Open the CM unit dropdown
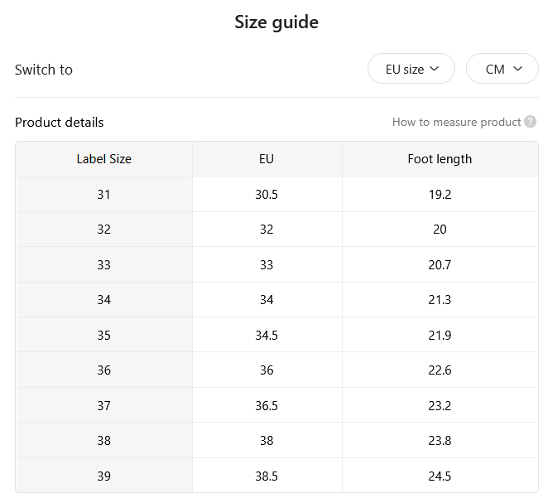This screenshot has width=543, height=503. coord(502,69)
